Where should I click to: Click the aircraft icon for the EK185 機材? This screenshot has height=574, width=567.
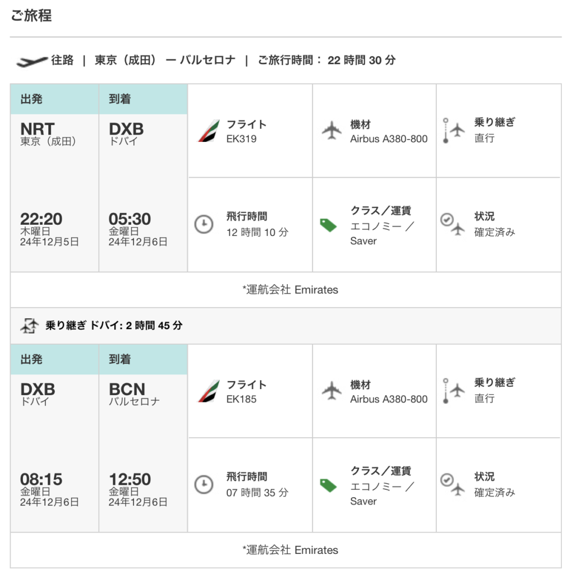(332, 391)
